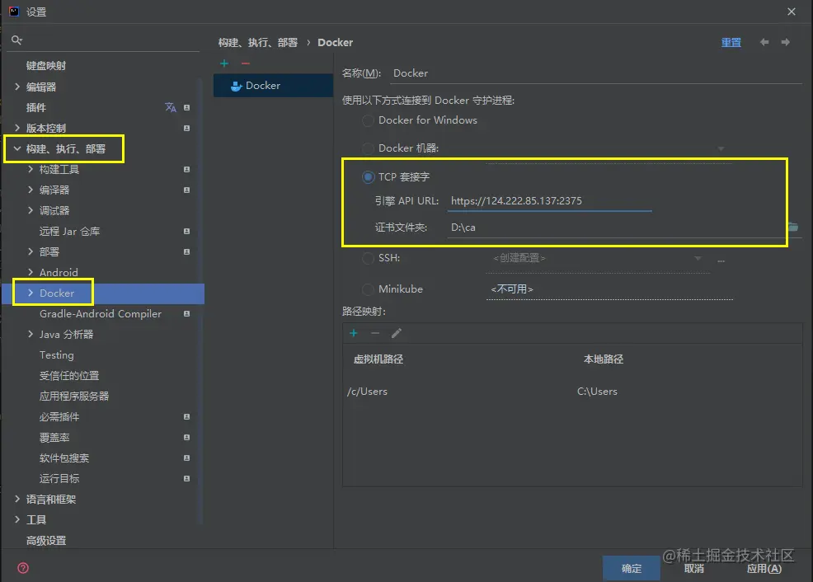
Task: Click the SSH configuration ellipsis button
Action: [x=721, y=260]
